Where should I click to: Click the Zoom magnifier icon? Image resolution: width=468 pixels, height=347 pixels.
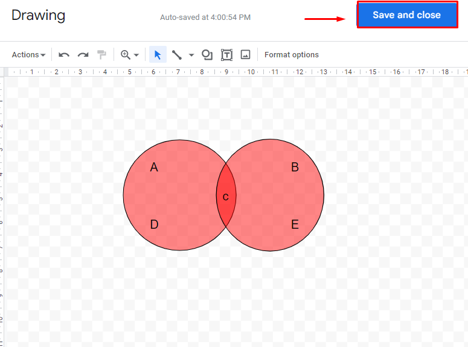126,55
